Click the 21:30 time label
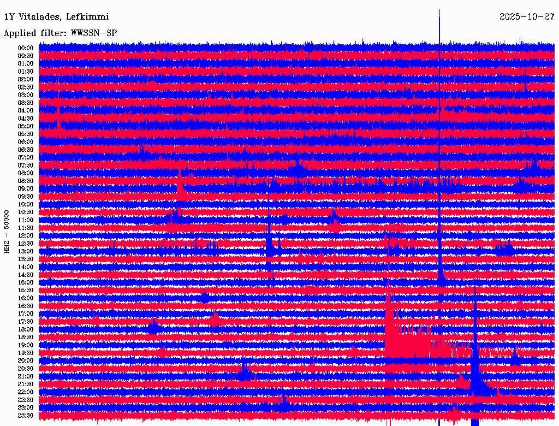Image resolution: width=559 pixels, height=426 pixels. [25, 384]
